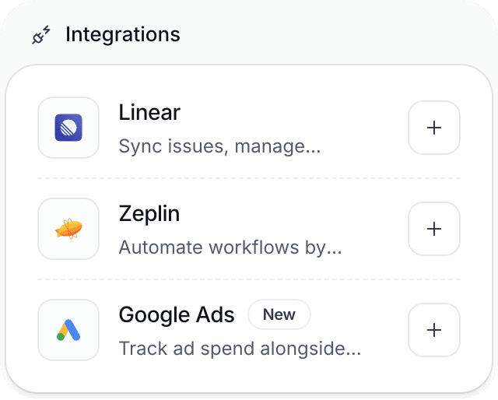Click the rounded tile around Linear logo
Image resolution: width=498 pixels, height=400 pixels.
coord(68,128)
